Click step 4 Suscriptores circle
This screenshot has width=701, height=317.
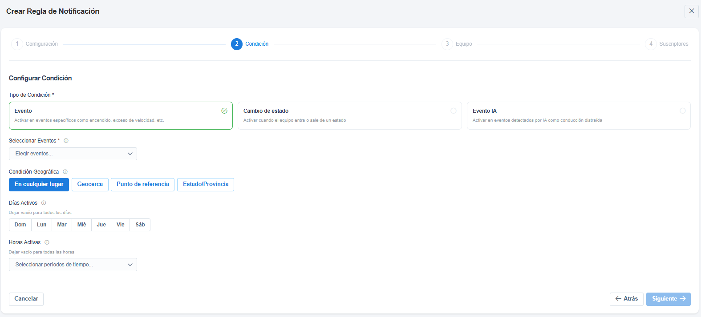(651, 44)
